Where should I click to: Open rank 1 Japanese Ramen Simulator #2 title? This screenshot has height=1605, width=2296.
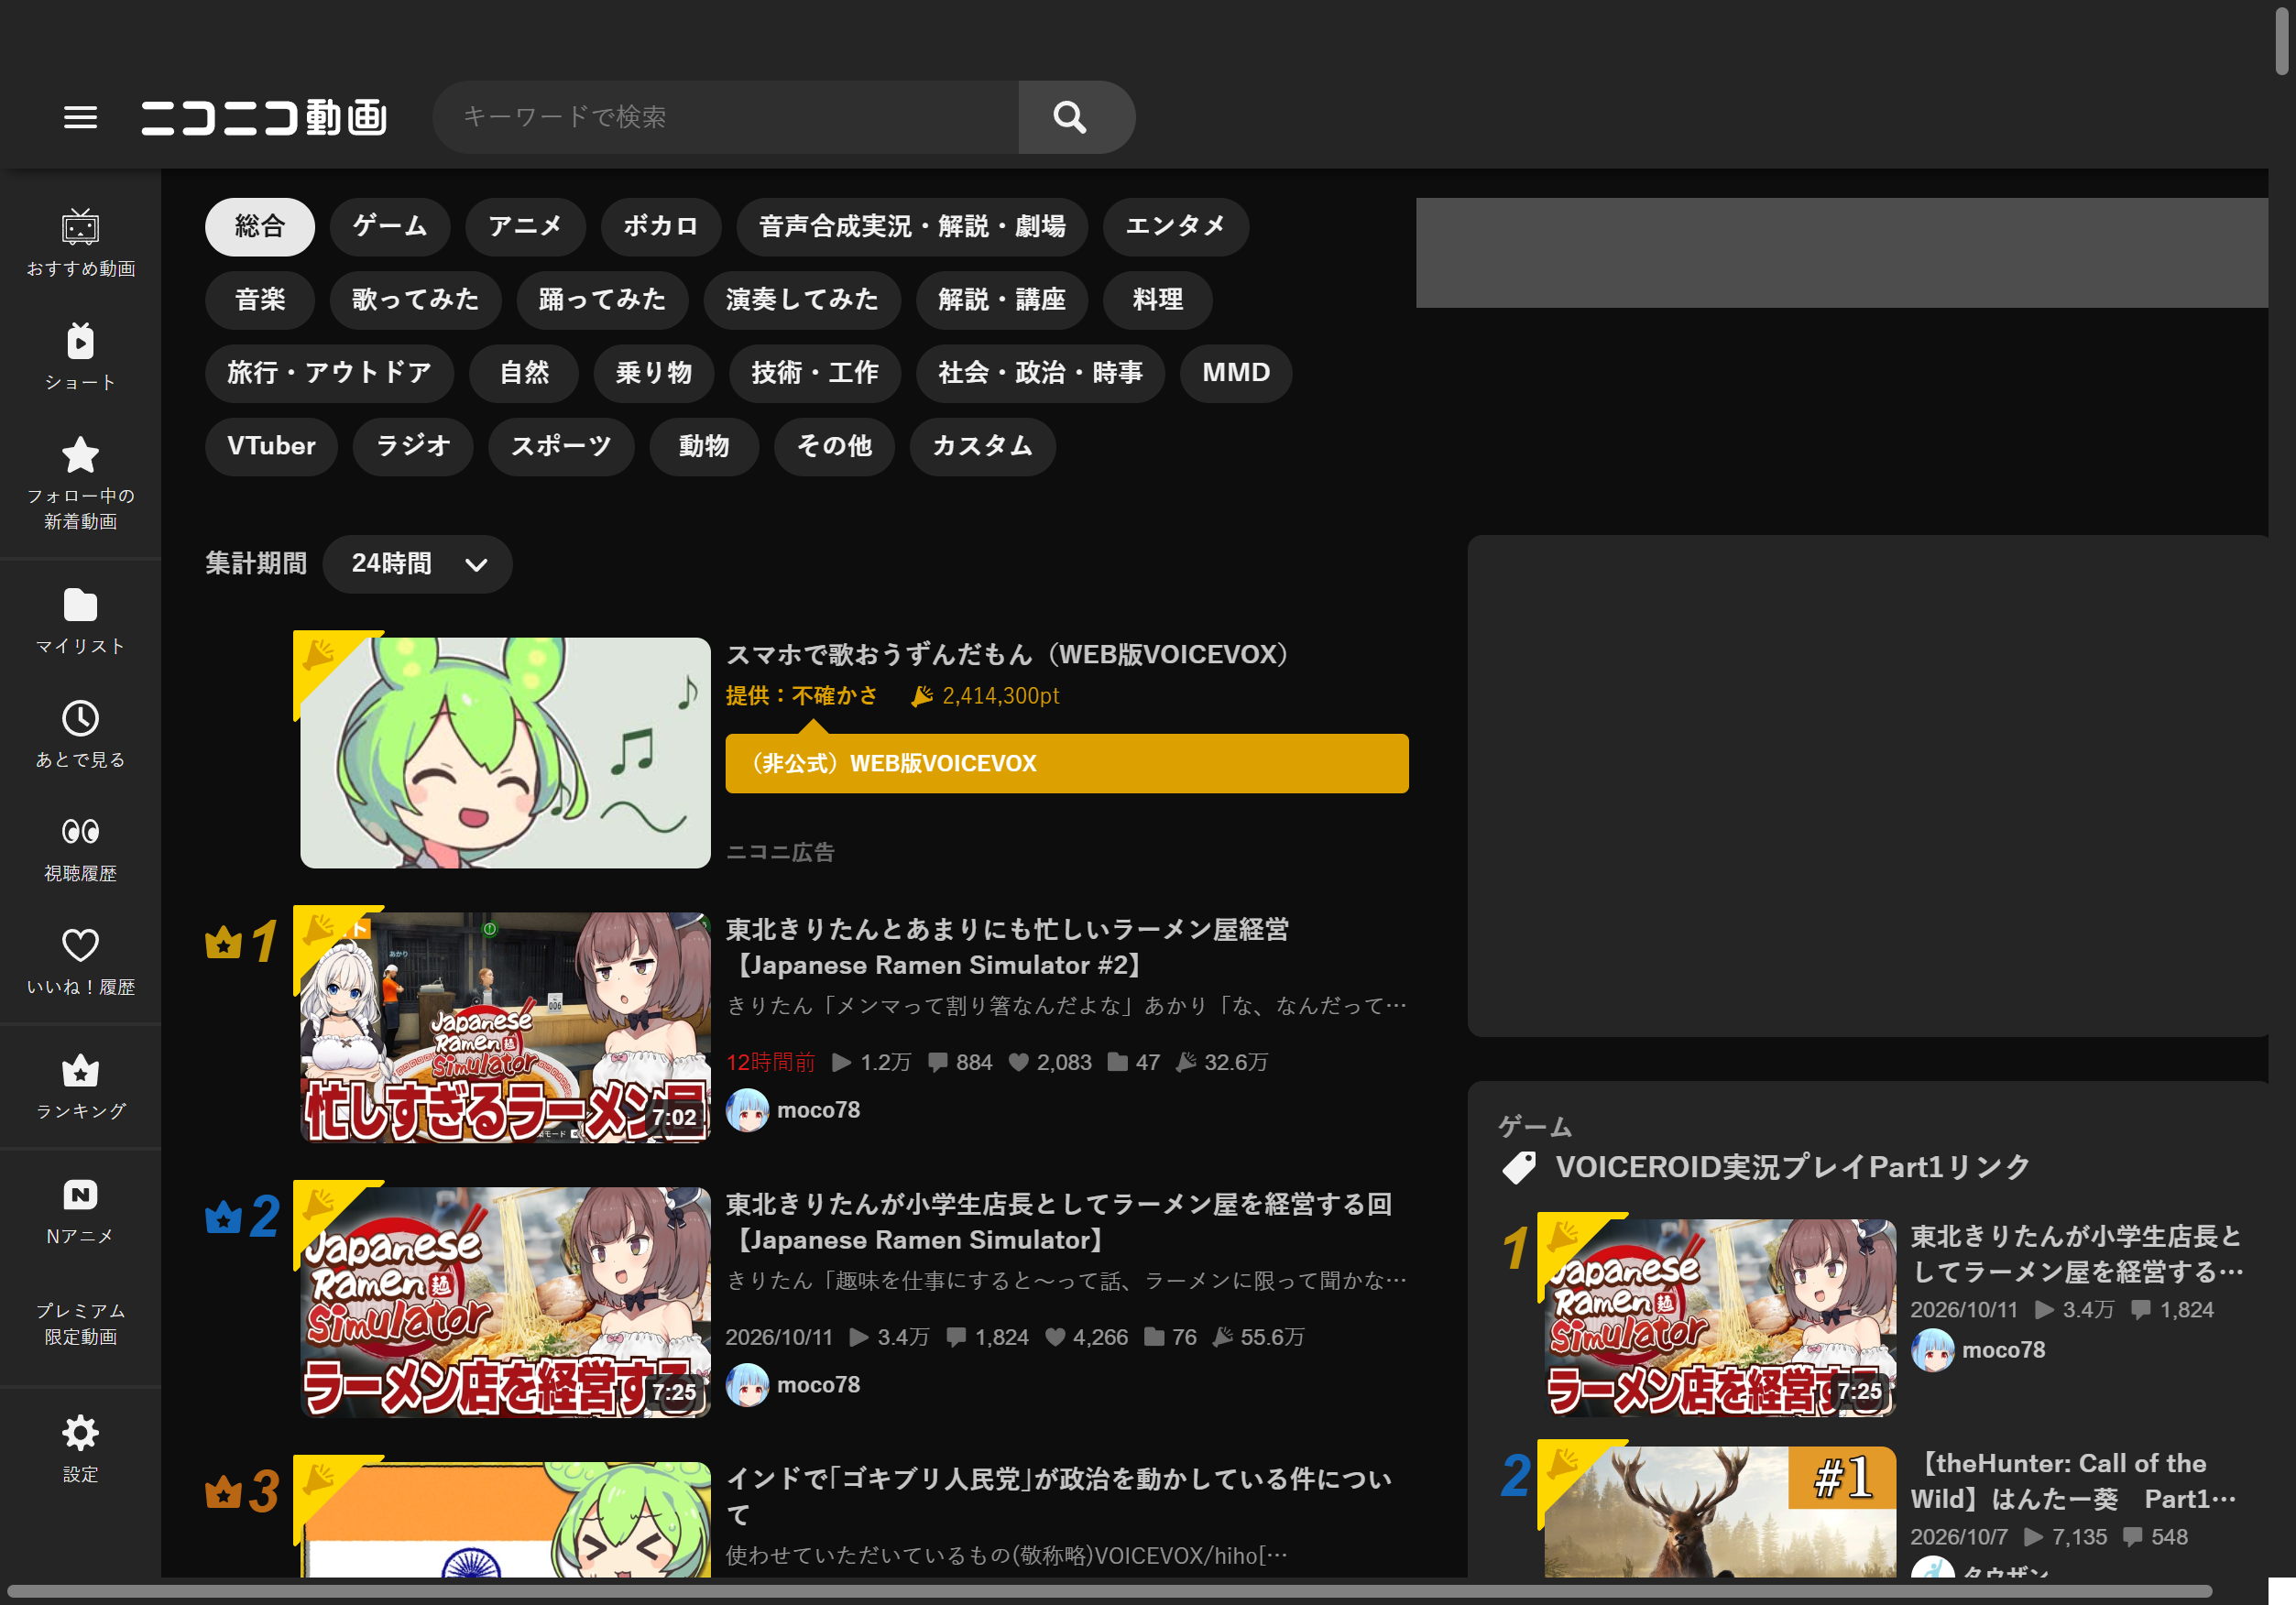pyautogui.click(x=1007, y=947)
